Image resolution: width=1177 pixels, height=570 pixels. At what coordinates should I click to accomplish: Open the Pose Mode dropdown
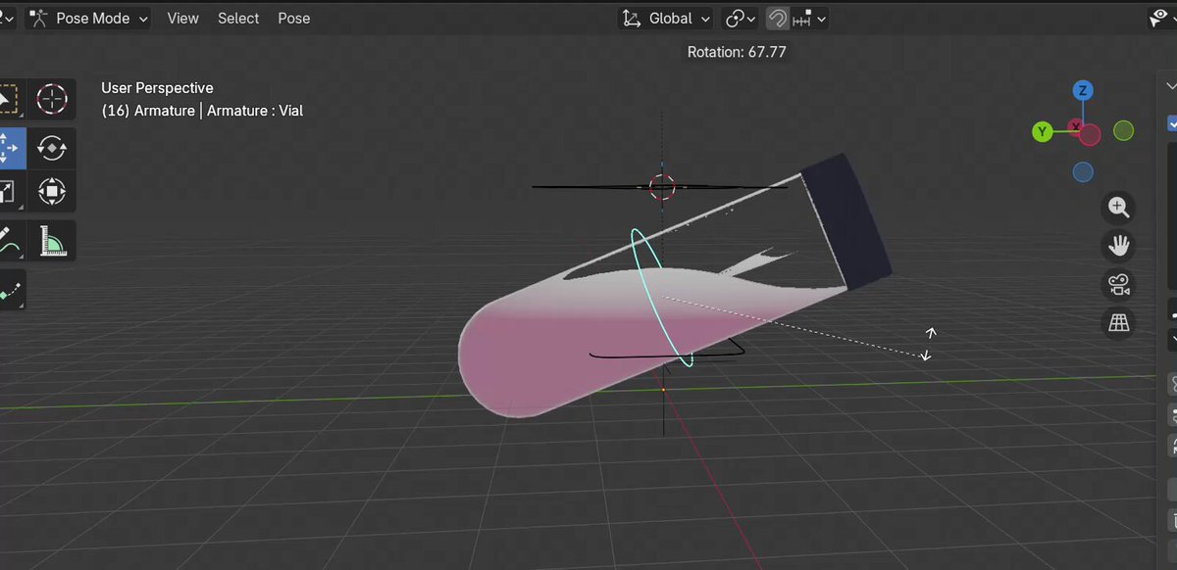click(x=88, y=18)
